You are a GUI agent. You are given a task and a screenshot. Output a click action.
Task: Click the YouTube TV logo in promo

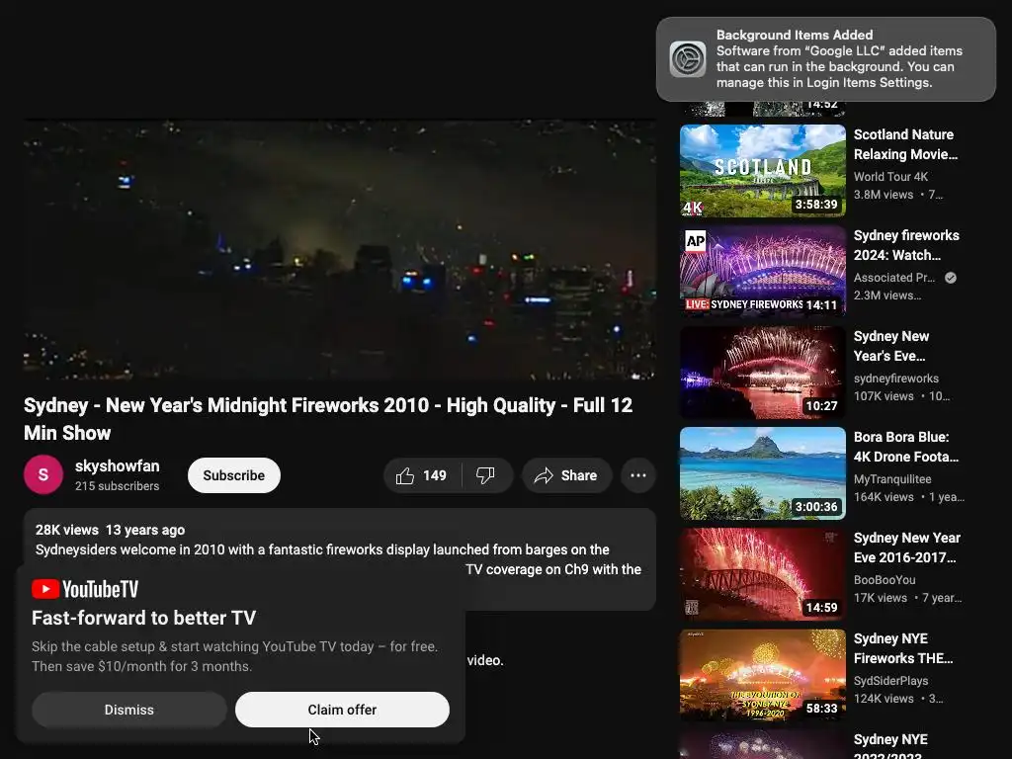(x=85, y=589)
